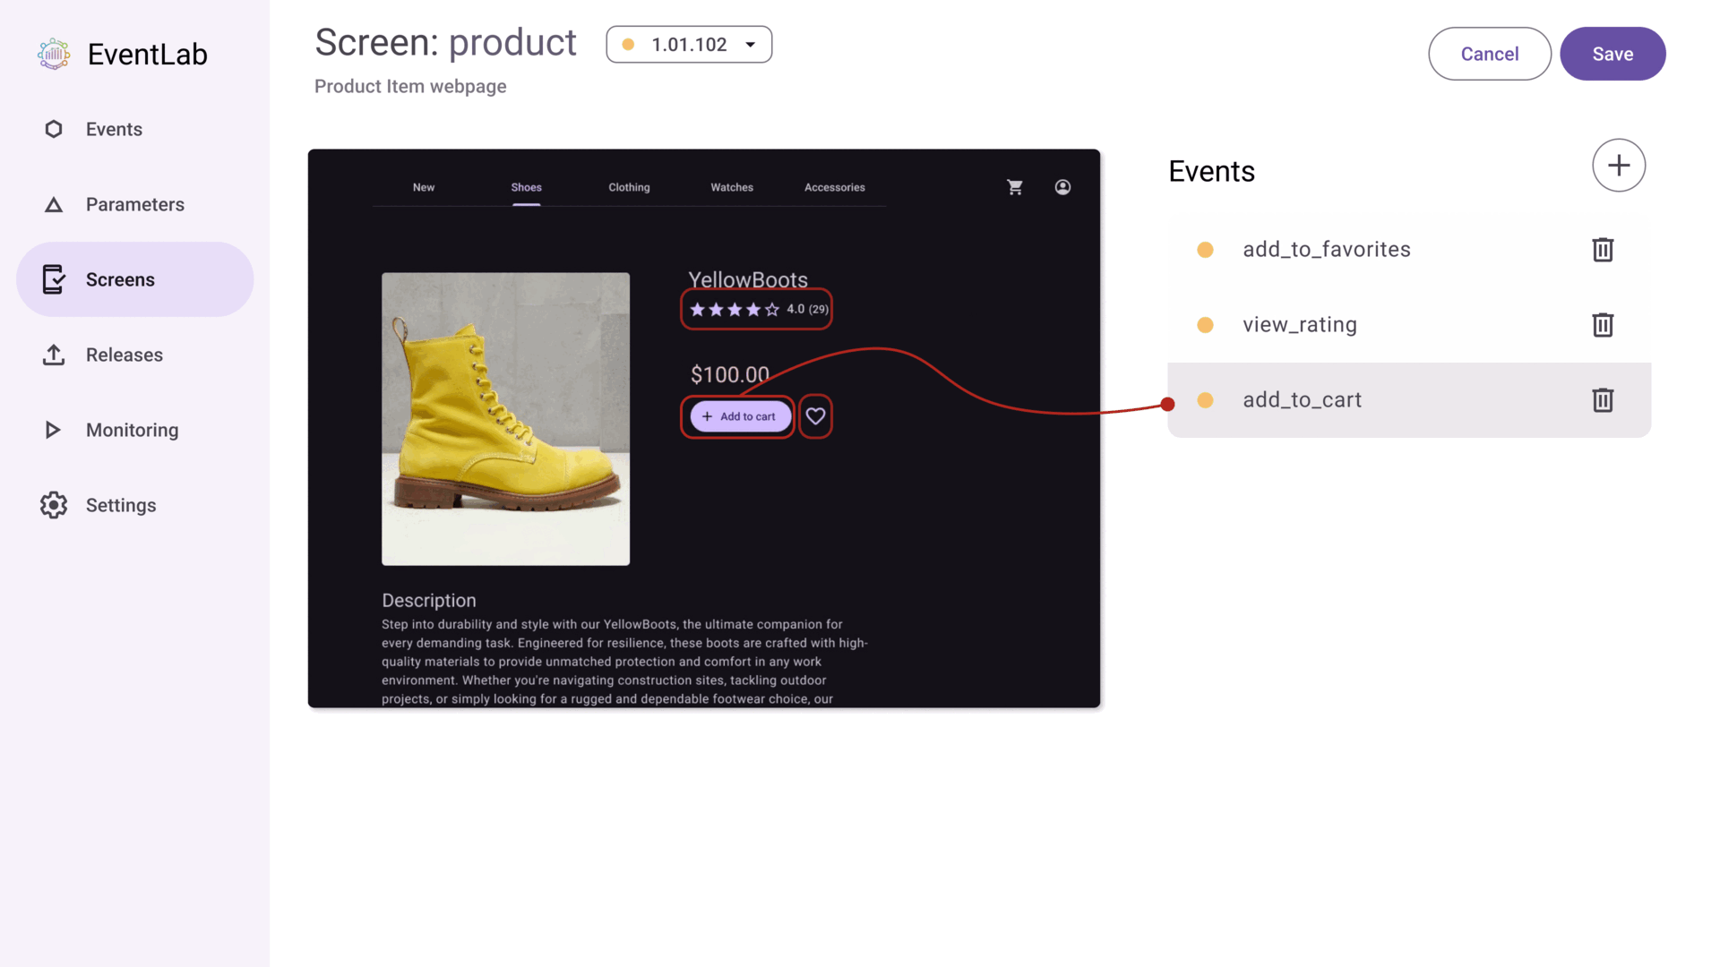Open Monitoring from the sidebar
The height and width of the screenshot is (967, 1720).
click(134, 430)
